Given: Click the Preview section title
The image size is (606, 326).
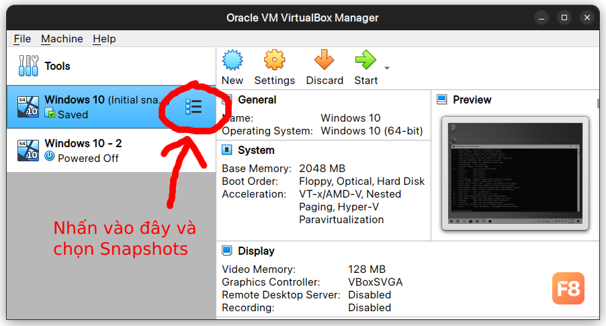Looking at the screenshot, I should [x=472, y=99].
